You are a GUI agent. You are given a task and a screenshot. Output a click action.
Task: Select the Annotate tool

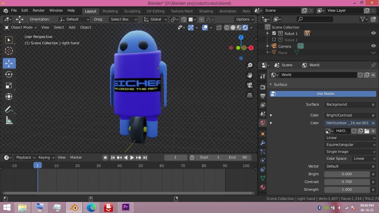[x=9, y=109]
